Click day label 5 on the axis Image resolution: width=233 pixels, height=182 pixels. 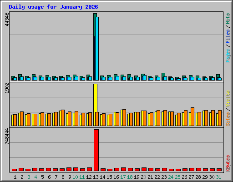pyautogui.click(x=42, y=177)
